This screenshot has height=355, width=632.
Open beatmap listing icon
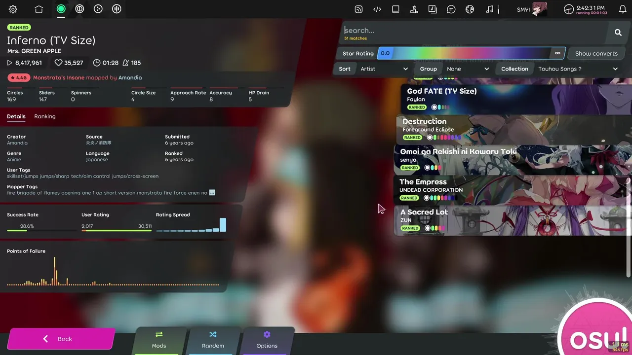coord(395,9)
